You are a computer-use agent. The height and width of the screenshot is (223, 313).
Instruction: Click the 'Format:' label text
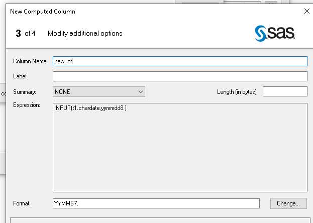[22, 203]
